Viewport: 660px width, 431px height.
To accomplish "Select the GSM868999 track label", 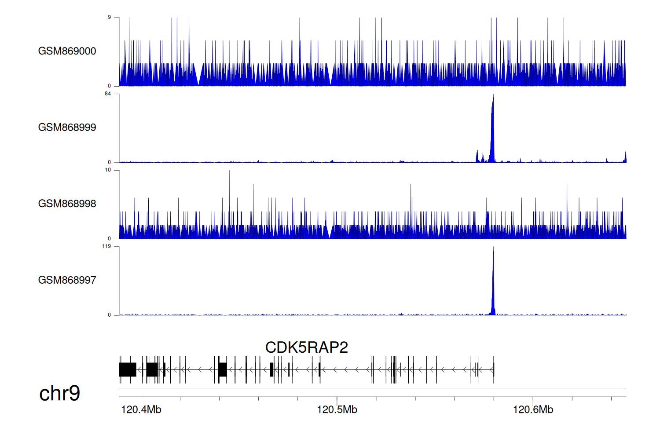I will (x=67, y=128).
